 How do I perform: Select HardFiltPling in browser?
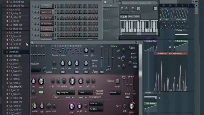(x=14, y=48)
